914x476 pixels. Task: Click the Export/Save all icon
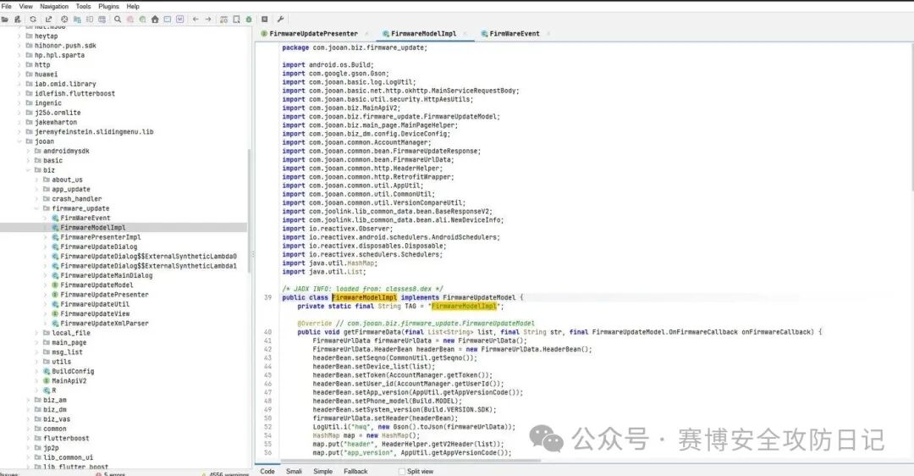tap(48, 19)
